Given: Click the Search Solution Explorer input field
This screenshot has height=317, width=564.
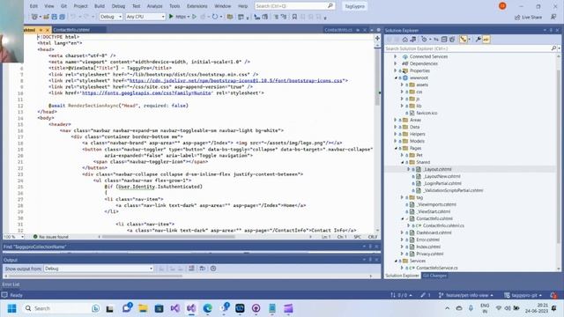Looking at the screenshot, I should [x=467, y=48].
